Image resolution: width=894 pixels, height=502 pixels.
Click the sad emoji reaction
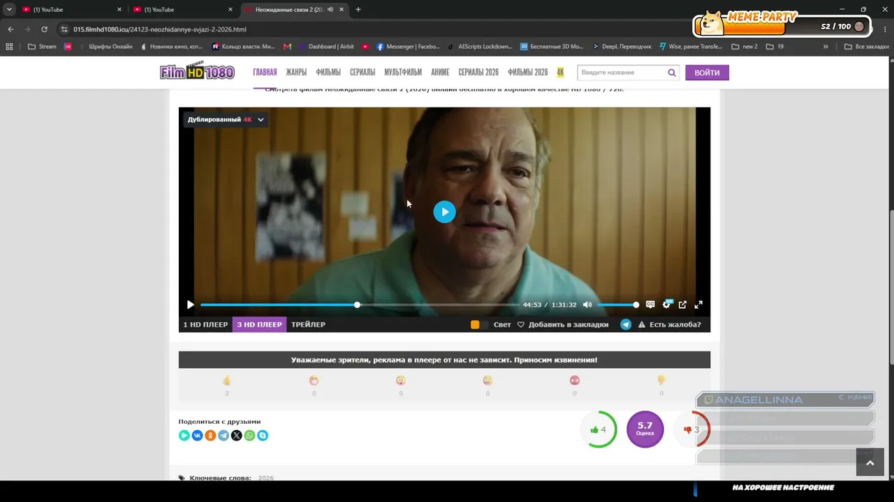pyautogui.click(x=488, y=381)
